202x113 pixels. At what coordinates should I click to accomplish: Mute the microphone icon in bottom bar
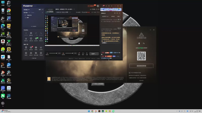(47, 53)
